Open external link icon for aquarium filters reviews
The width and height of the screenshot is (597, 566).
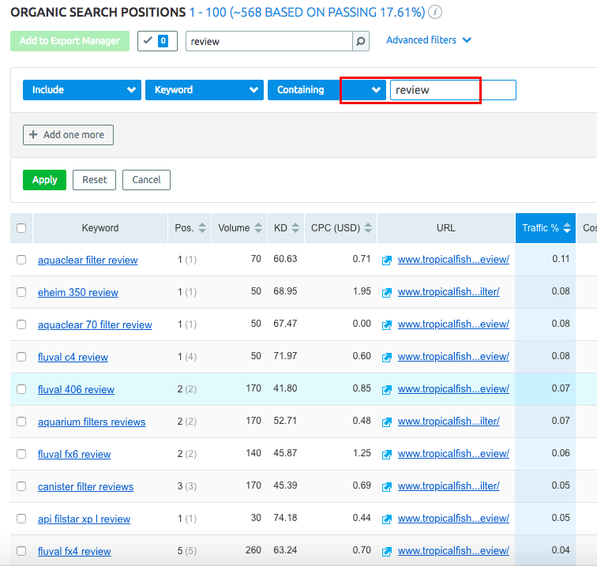pyautogui.click(x=387, y=422)
